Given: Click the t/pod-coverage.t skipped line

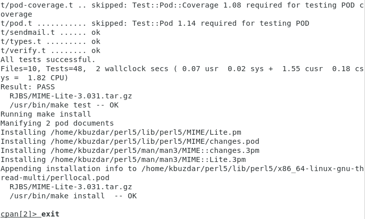Looking at the screenshot, I should pyautogui.click(x=182, y=5).
